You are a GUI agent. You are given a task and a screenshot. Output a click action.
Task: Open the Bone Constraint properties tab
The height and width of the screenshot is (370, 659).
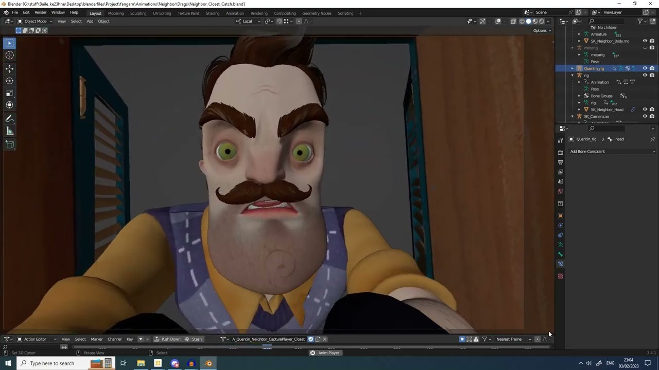pyautogui.click(x=561, y=264)
